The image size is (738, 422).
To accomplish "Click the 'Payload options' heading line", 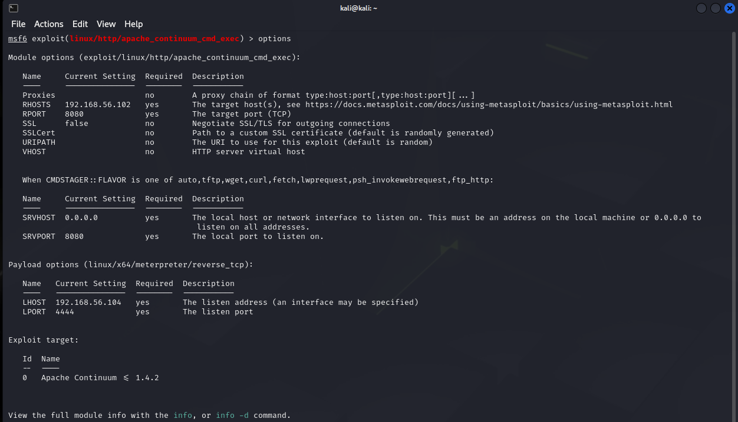I will [x=131, y=265].
